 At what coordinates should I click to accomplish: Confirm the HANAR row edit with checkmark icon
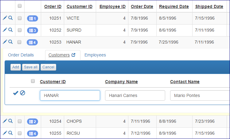coord(16,93)
